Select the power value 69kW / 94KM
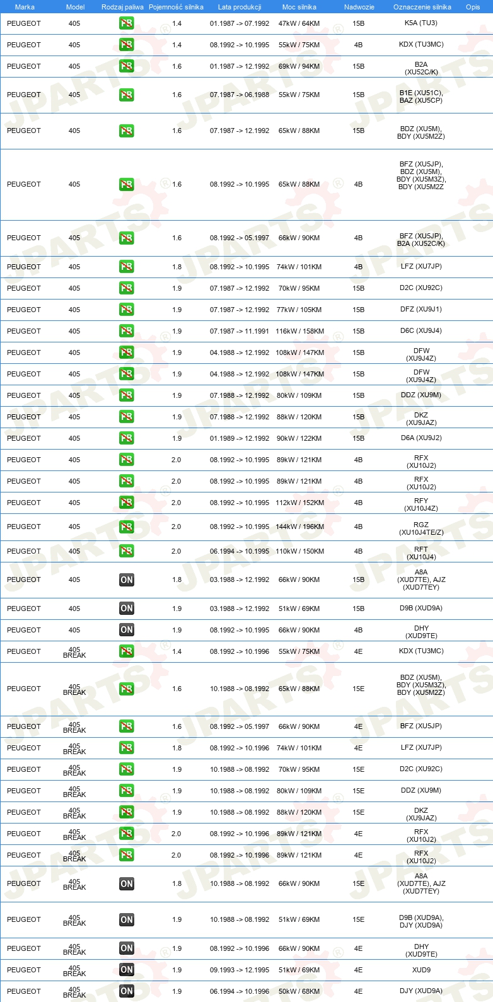Image resolution: width=493 pixels, height=1002 pixels. [x=299, y=66]
